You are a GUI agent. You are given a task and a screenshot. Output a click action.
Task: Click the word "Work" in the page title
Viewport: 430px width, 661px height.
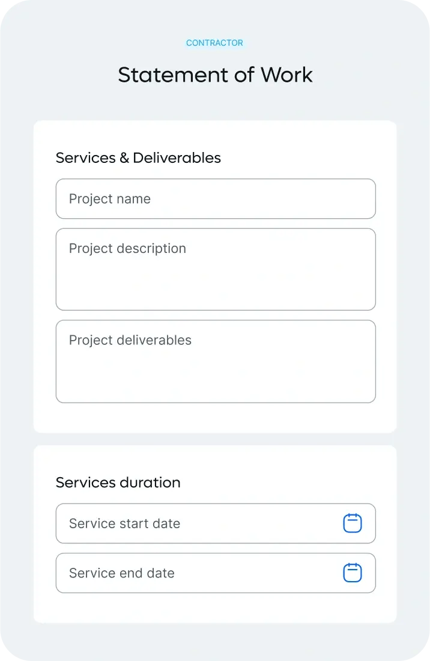(x=286, y=75)
